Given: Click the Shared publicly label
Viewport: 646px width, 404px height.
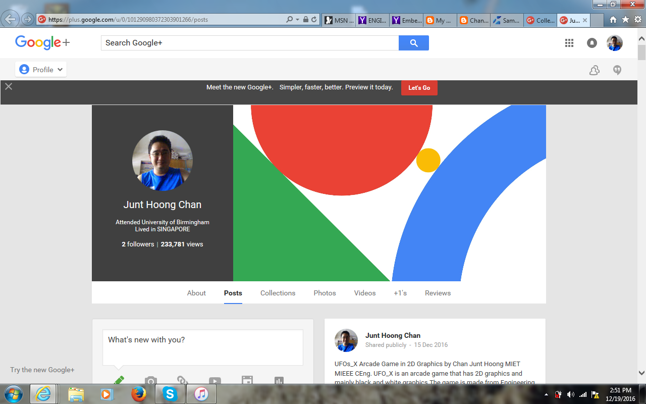Looking at the screenshot, I should 386,345.
